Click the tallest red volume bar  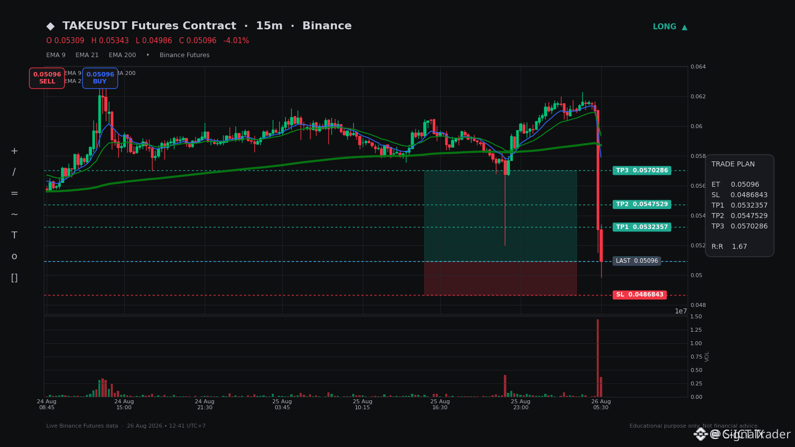pos(598,358)
